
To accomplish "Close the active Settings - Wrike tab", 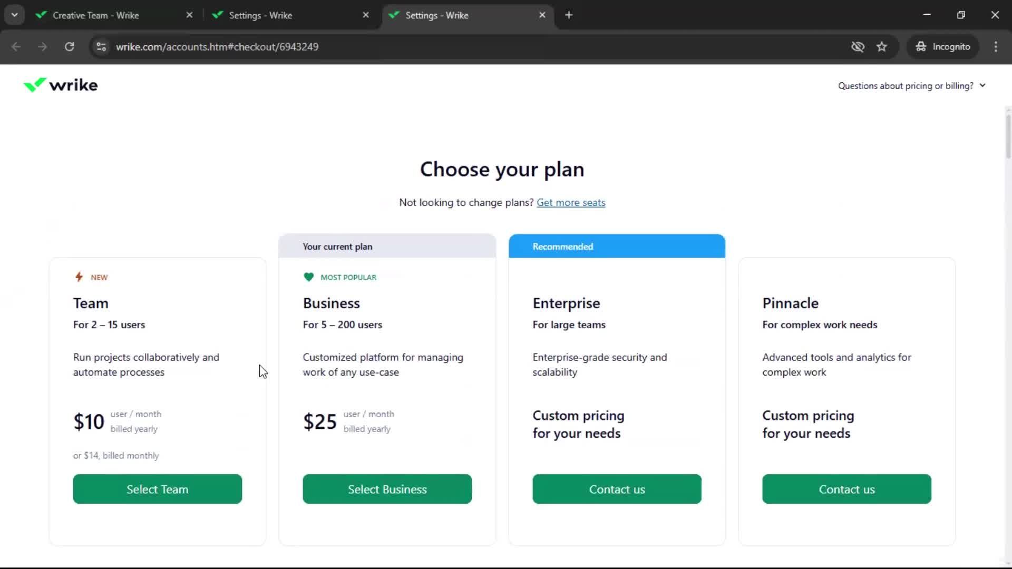I will click(x=542, y=15).
